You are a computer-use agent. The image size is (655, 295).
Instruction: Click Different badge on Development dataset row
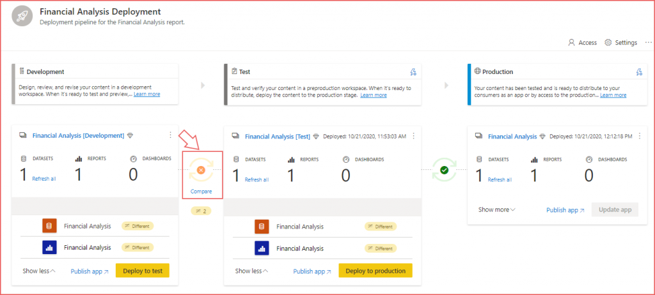tap(138, 226)
